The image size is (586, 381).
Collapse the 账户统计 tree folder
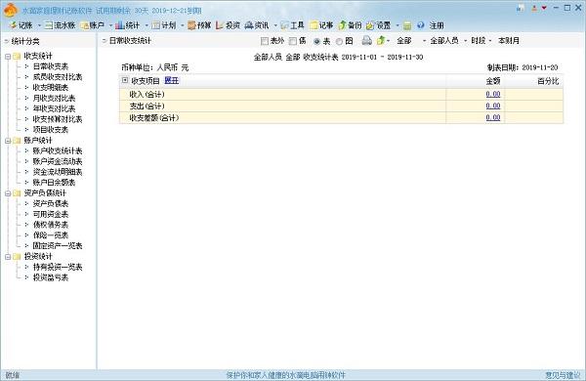[8, 141]
